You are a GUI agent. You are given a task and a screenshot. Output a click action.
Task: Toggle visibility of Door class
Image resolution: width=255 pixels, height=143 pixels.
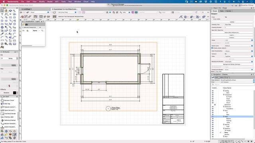point(213,110)
